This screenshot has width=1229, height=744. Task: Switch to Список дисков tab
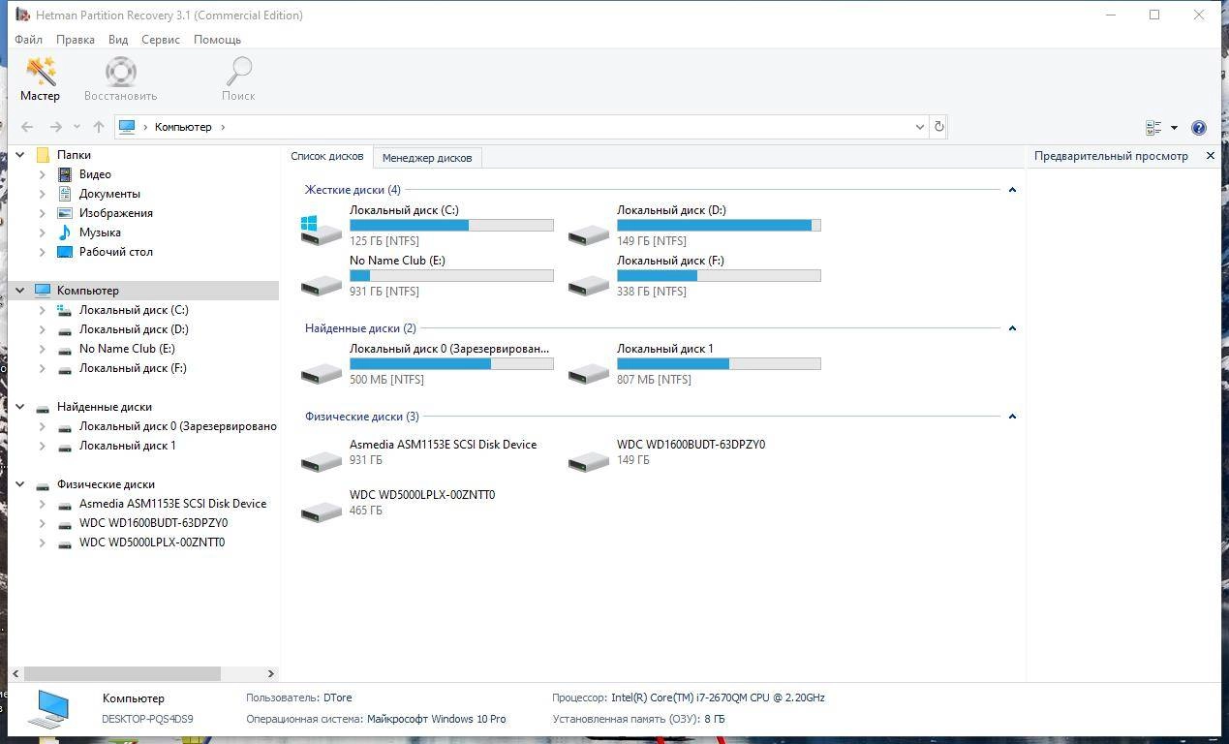[327, 157]
